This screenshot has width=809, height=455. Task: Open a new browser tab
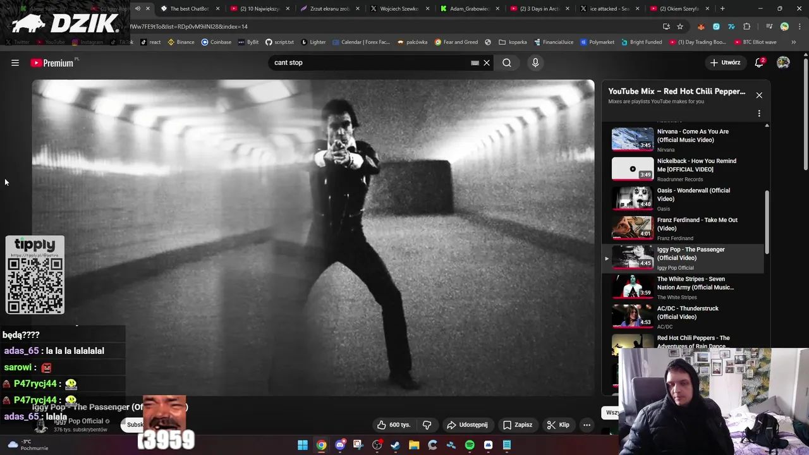(x=722, y=9)
